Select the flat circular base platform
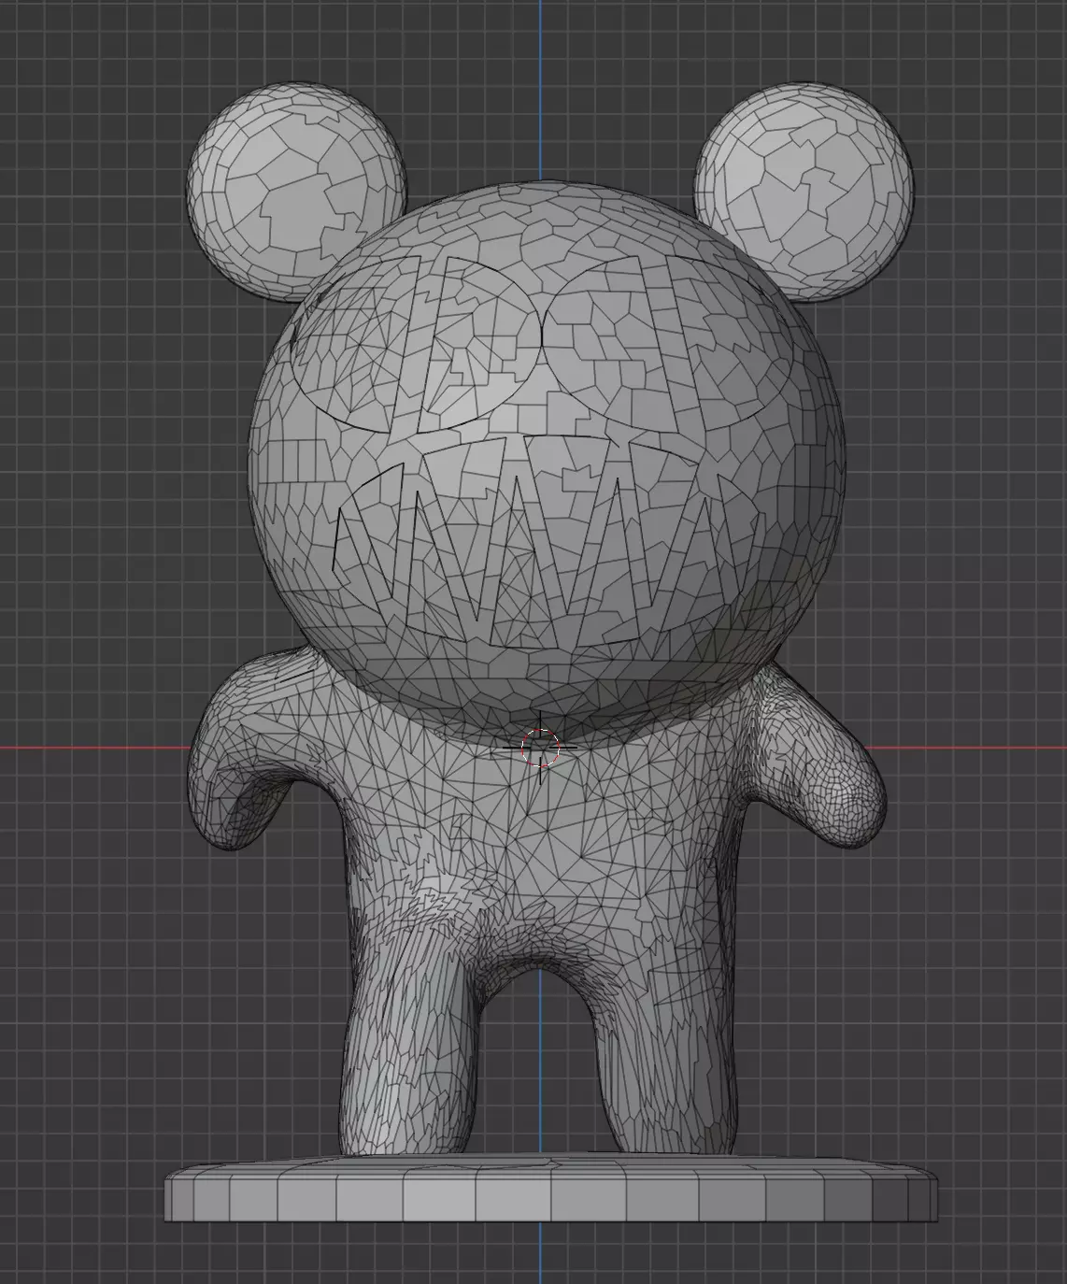Viewport: 1067px width, 1284px height. [551, 1189]
